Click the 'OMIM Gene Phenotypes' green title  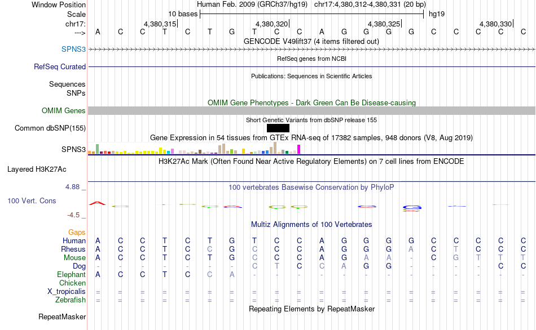(311, 102)
